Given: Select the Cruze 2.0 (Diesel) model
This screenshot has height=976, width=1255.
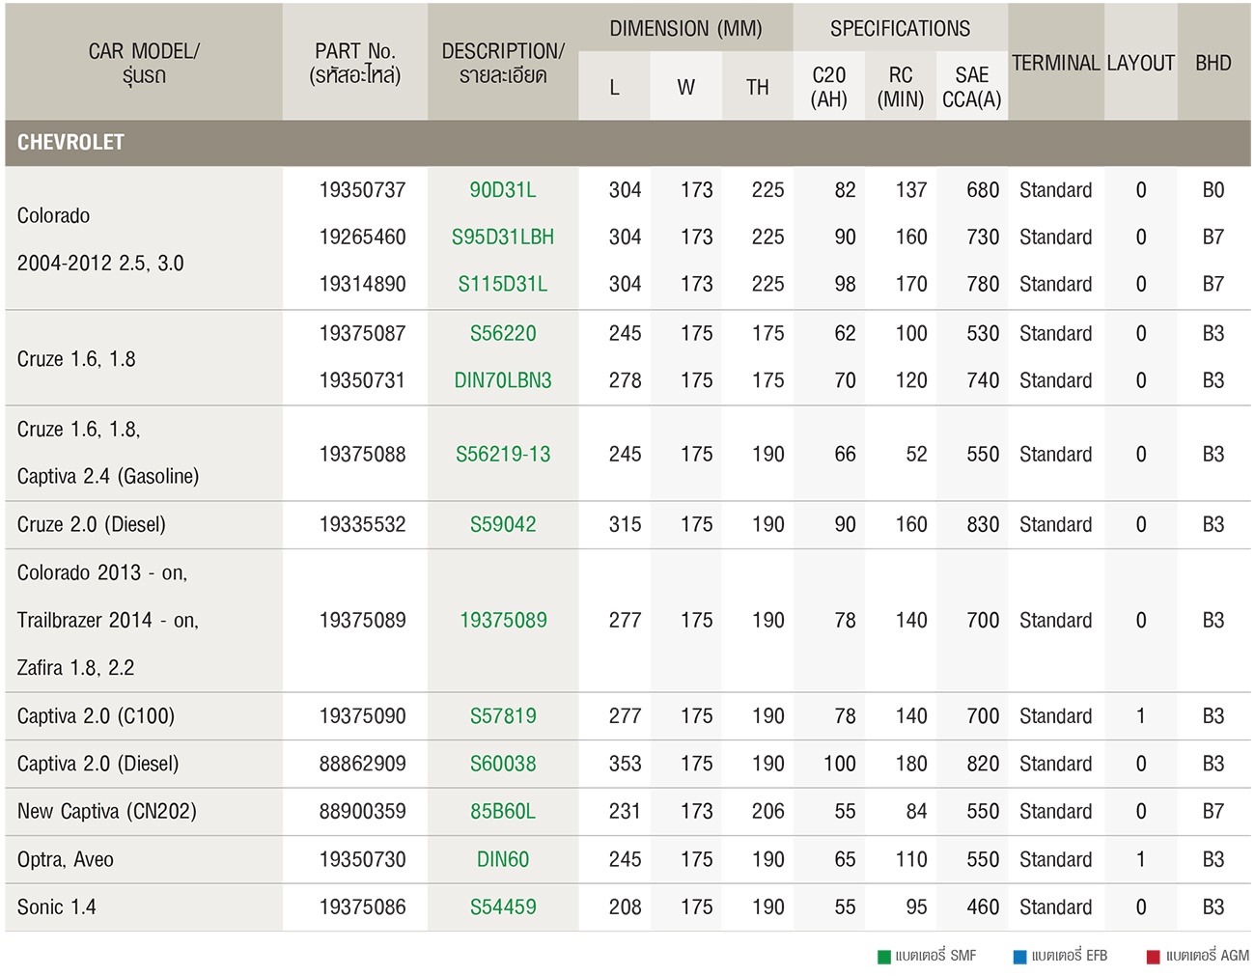Looking at the screenshot, I should [92, 525].
